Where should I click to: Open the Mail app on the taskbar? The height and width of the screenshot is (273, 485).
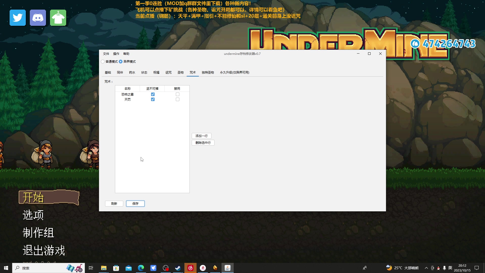[x=128, y=268]
